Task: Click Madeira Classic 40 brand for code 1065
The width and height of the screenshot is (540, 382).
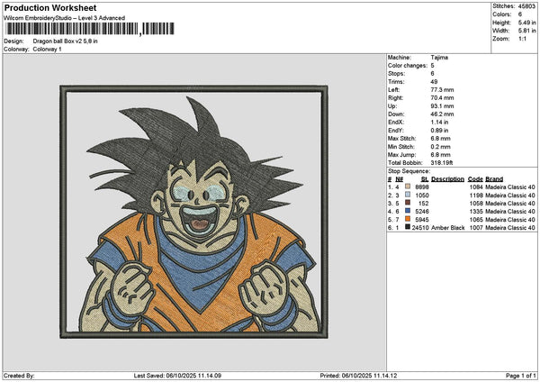Action: [510, 220]
